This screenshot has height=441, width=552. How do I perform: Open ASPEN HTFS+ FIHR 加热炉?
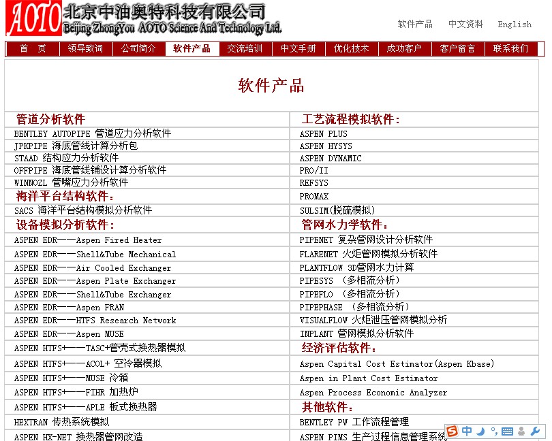(x=76, y=393)
